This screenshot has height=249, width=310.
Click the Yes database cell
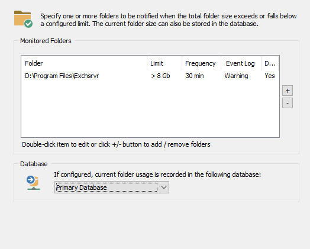coord(270,76)
